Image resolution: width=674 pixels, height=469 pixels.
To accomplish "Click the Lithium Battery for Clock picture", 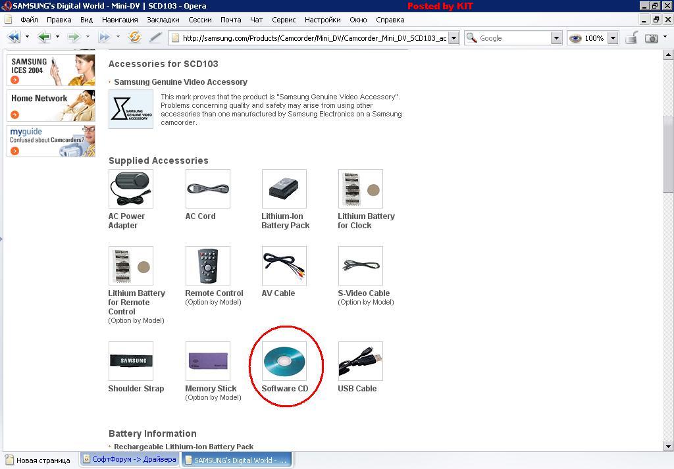I will click(361, 189).
